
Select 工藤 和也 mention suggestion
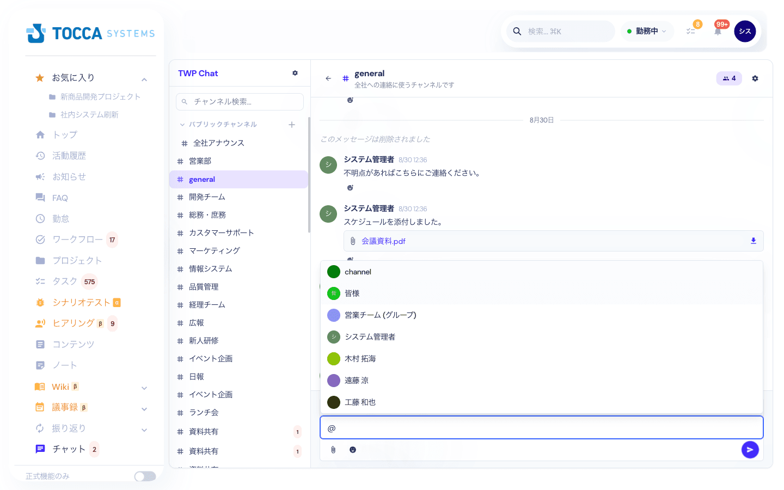point(542,402)
